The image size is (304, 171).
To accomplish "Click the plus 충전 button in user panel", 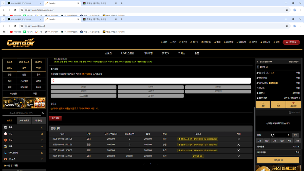I will pyautogui.click(x=263, y=105).
